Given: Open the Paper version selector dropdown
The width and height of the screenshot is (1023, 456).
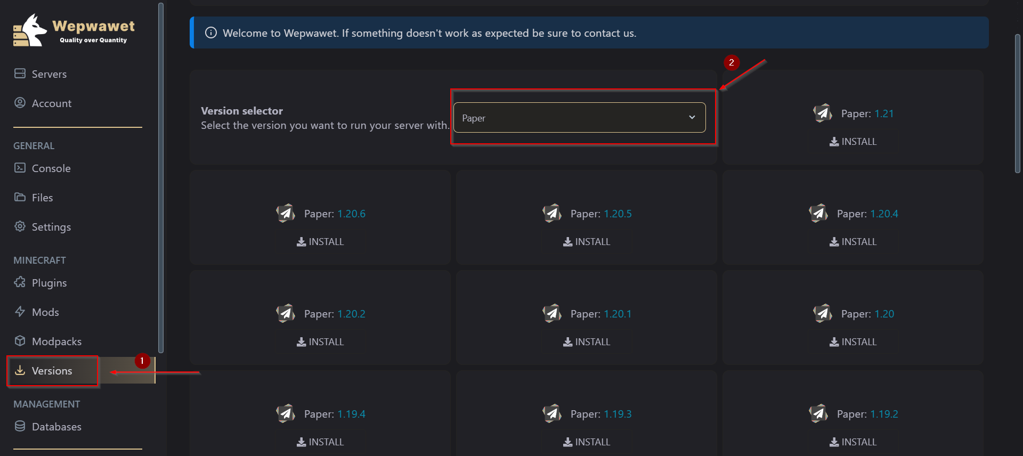Looking at the screenshot, I should [x=580, y=118].
